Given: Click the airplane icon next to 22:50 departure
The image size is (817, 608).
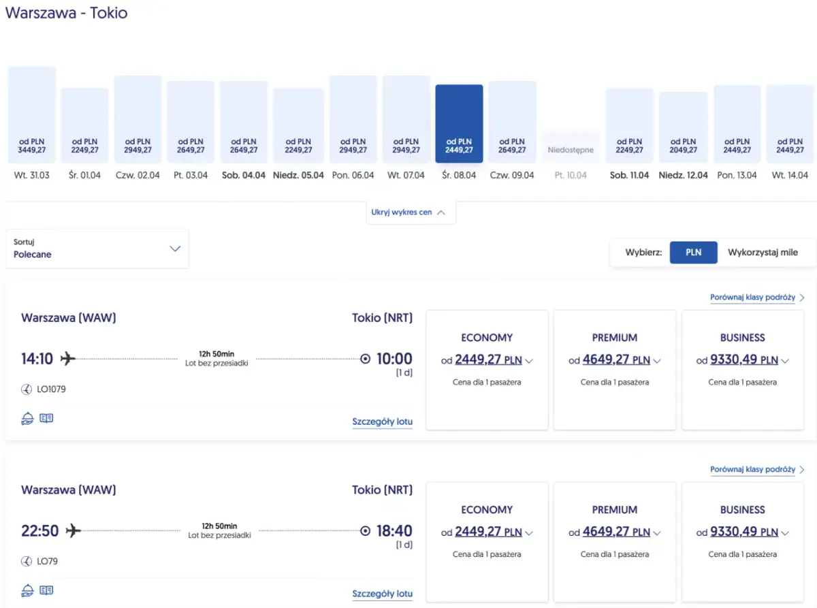Looking at the screenshot, I should (x=74, y=530).
